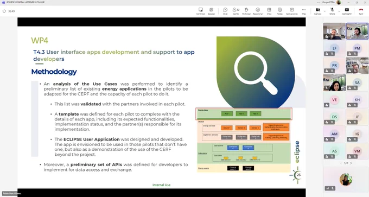Viewport: 369px width, 197px height.
Task: Click the signal strength icon on self-view tile
Action: (328, 188)
